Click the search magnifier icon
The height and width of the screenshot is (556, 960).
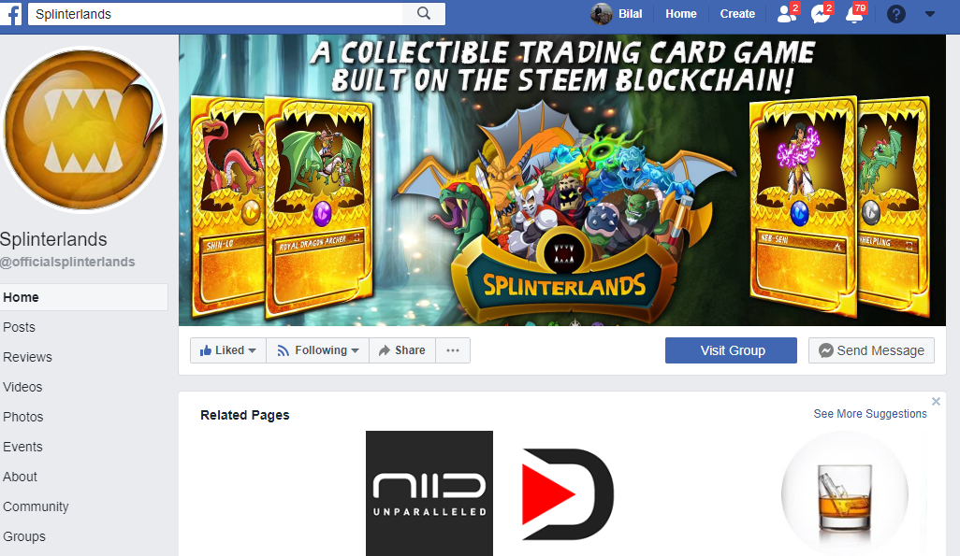tap(424, 13)
